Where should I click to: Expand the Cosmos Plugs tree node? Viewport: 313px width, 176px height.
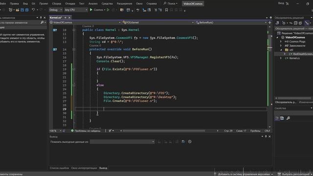(x=281, y=42)
